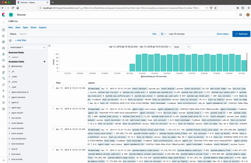Click the New menu item

[11, 28]
